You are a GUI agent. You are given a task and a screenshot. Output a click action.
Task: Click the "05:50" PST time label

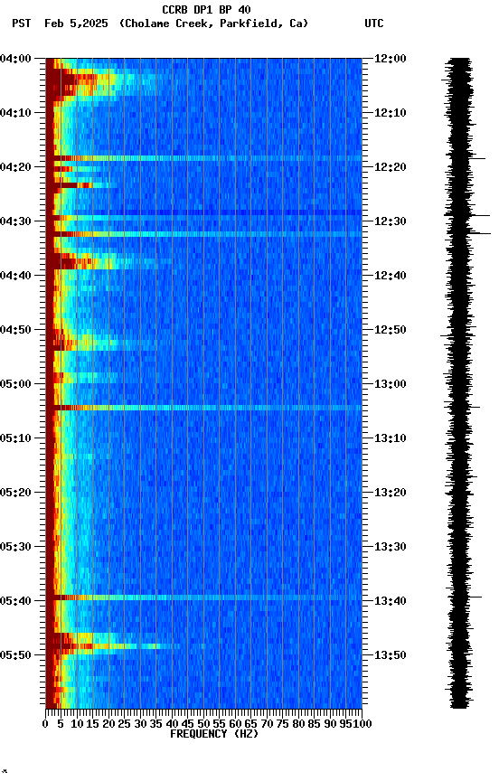(x=15, y=655)
